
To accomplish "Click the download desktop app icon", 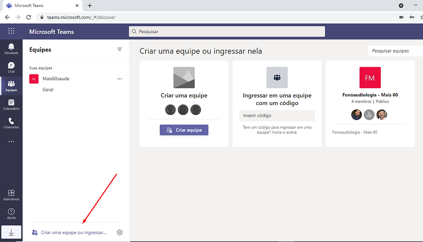I will tap(11, 232).
